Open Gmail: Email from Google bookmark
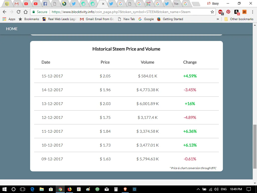Viewport: 257px width, 193px height. pyautogui.click(x=97, y=19)
